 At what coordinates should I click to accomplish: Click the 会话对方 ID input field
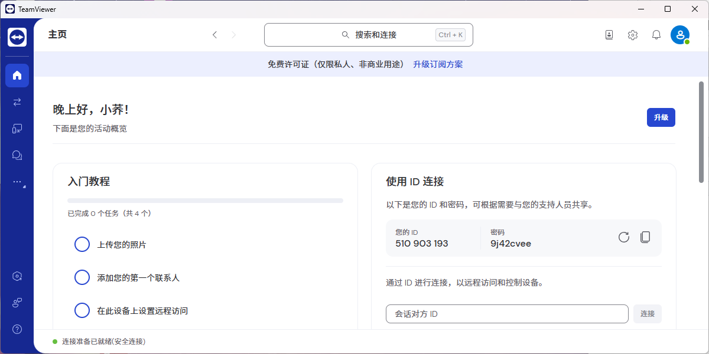pyautogui.click(x=506, y=314)
